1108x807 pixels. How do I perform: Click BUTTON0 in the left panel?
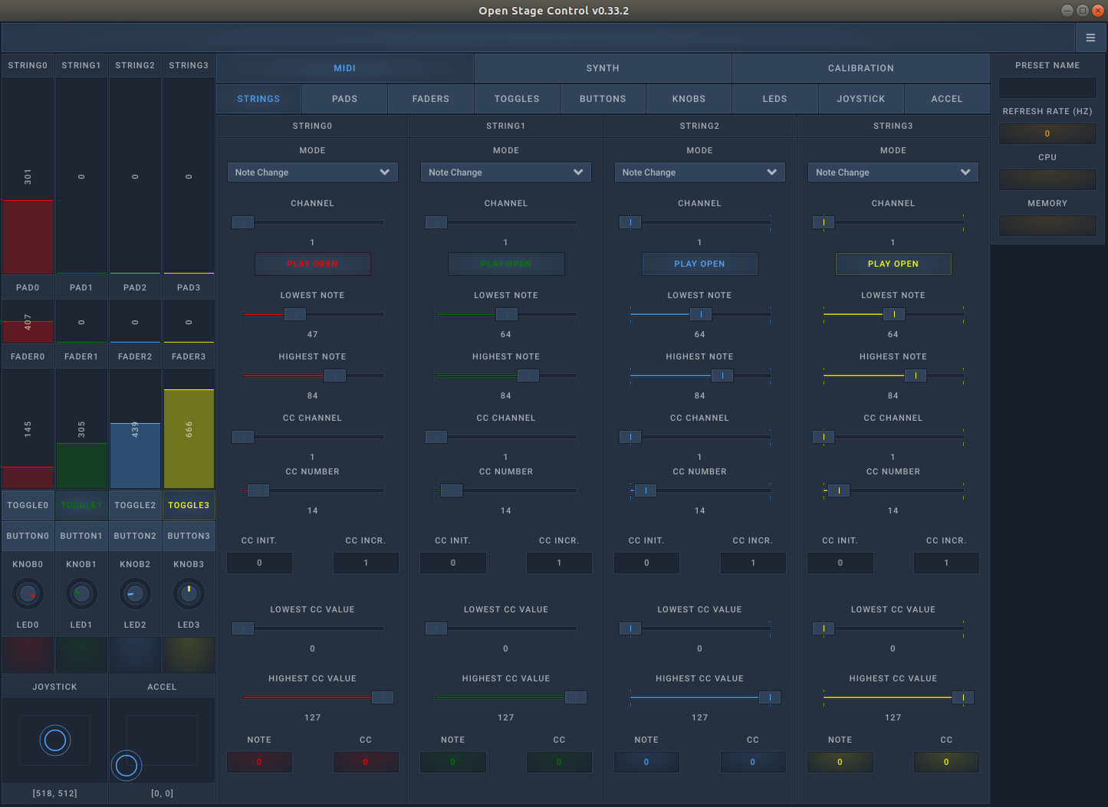point(28,536)
